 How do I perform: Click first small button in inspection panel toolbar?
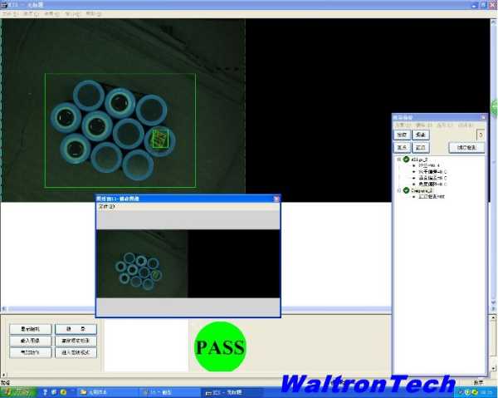point(402,135)
